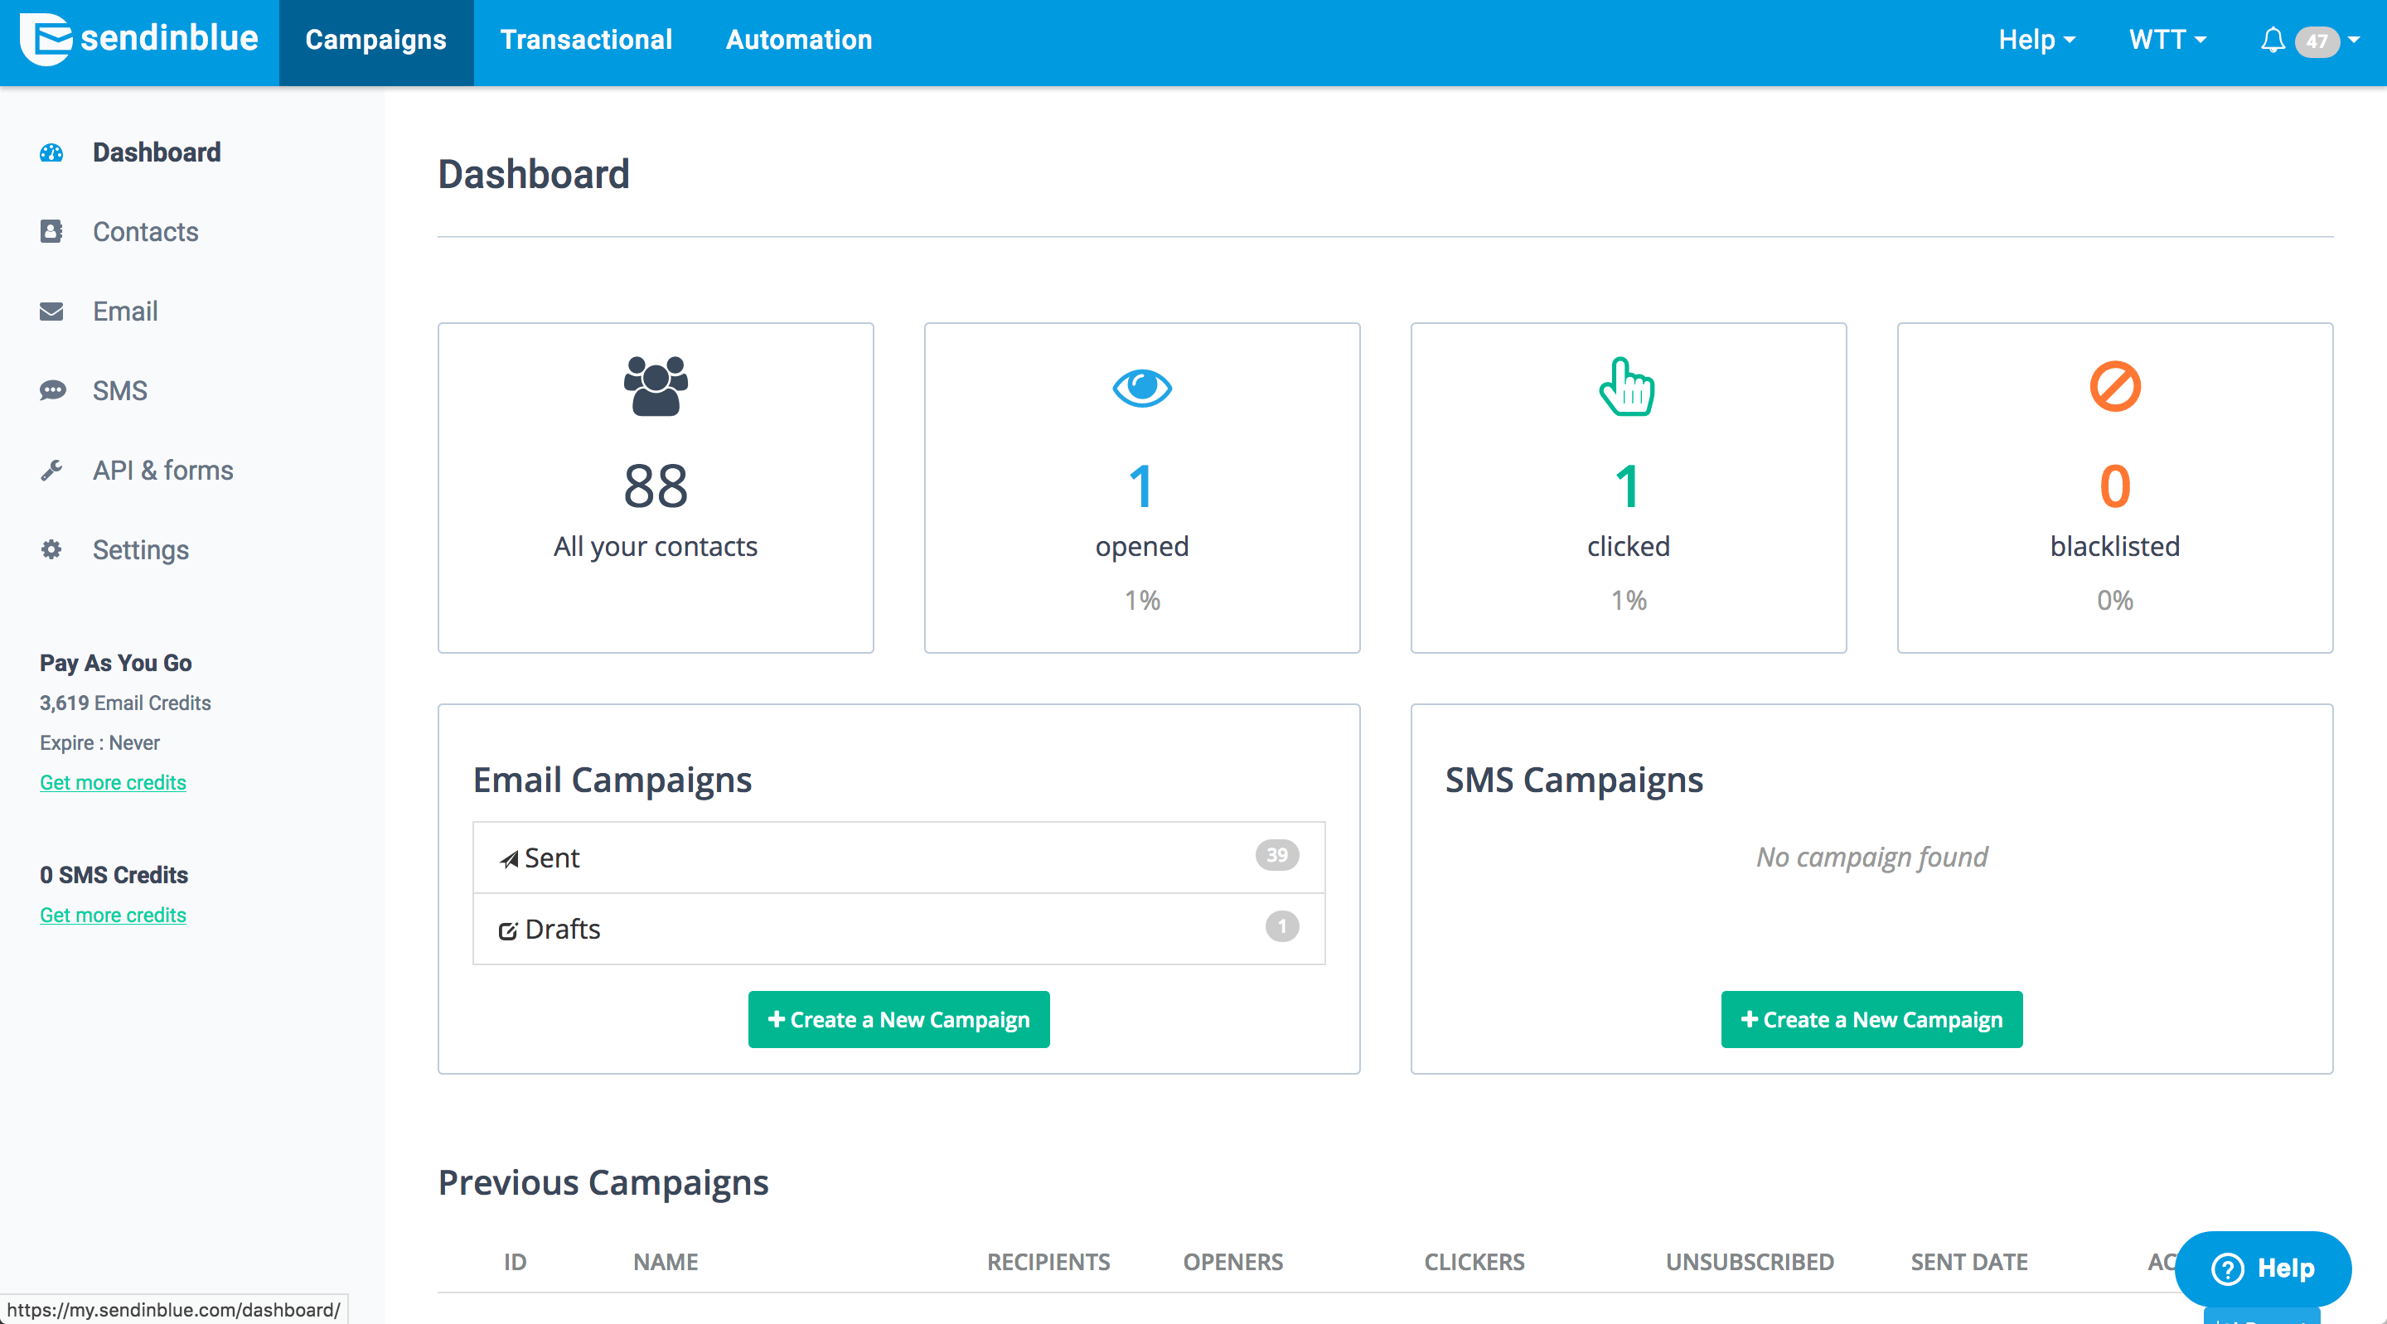Click the 1 opened stats card

pos(1141,488)
